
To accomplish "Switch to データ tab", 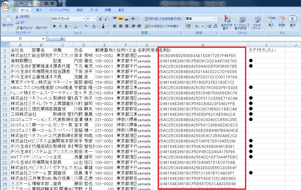I will [94, 10].
